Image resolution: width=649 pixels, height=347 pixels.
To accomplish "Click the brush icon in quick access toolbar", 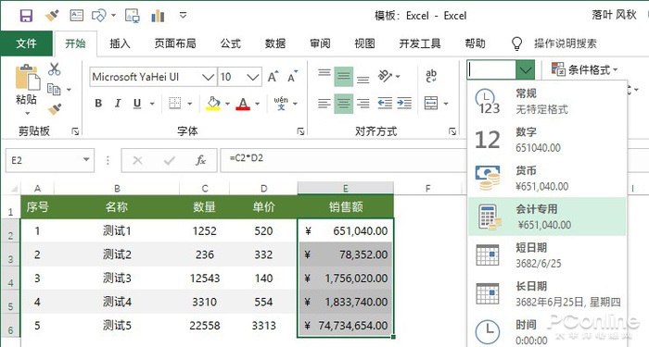I will (x=52, y=16).
